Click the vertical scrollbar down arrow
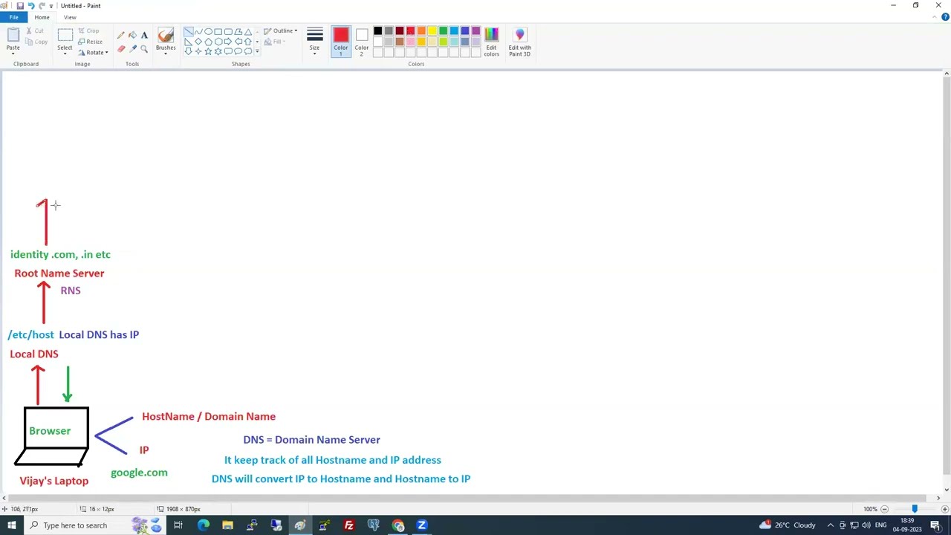The width and height of the screenshot is (951, 535). [946, 488]
